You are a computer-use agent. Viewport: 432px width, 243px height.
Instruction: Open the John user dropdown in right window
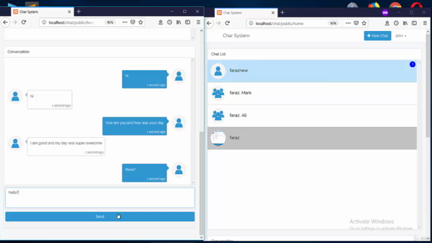(400, 36)
